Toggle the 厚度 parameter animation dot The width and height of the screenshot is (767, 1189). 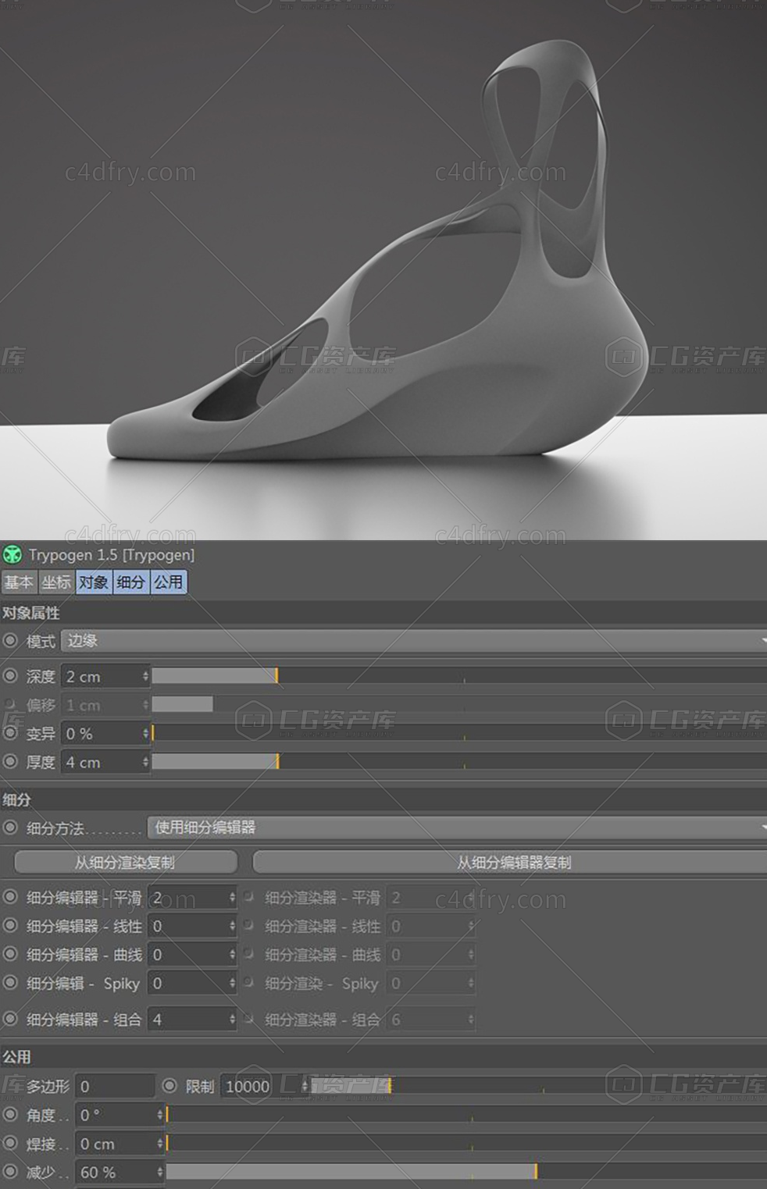pos(10,761)
